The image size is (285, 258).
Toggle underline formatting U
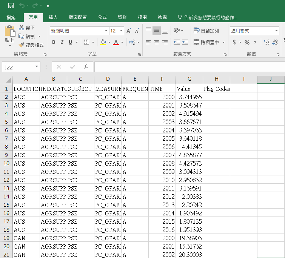(70, 42)
